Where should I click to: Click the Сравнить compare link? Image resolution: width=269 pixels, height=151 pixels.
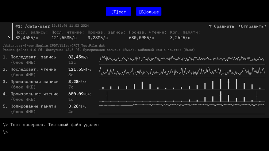pyautogui.click(x=224, y=26)
